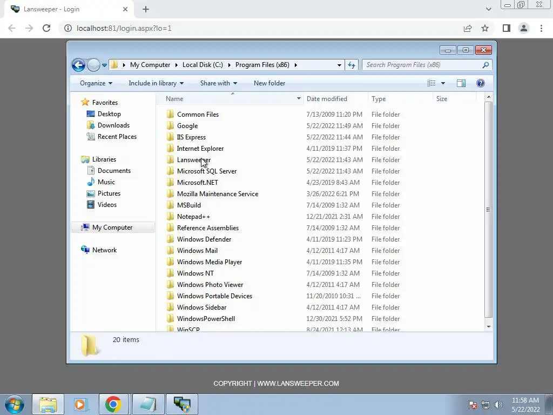Select Libraries in navigation pane
The image size is (553, 415).
(x=104, y=159)
